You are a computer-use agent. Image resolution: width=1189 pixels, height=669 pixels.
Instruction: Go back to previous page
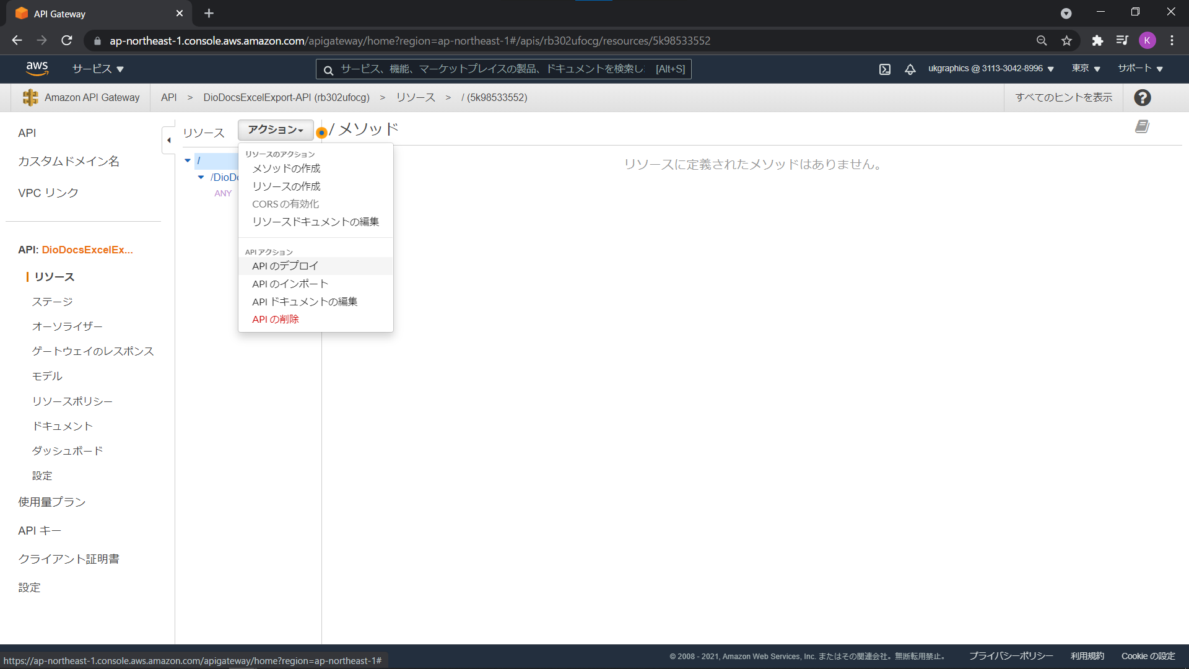17,40
